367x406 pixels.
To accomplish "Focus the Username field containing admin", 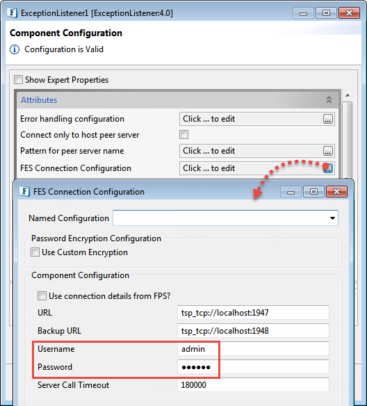I will 253,349.
